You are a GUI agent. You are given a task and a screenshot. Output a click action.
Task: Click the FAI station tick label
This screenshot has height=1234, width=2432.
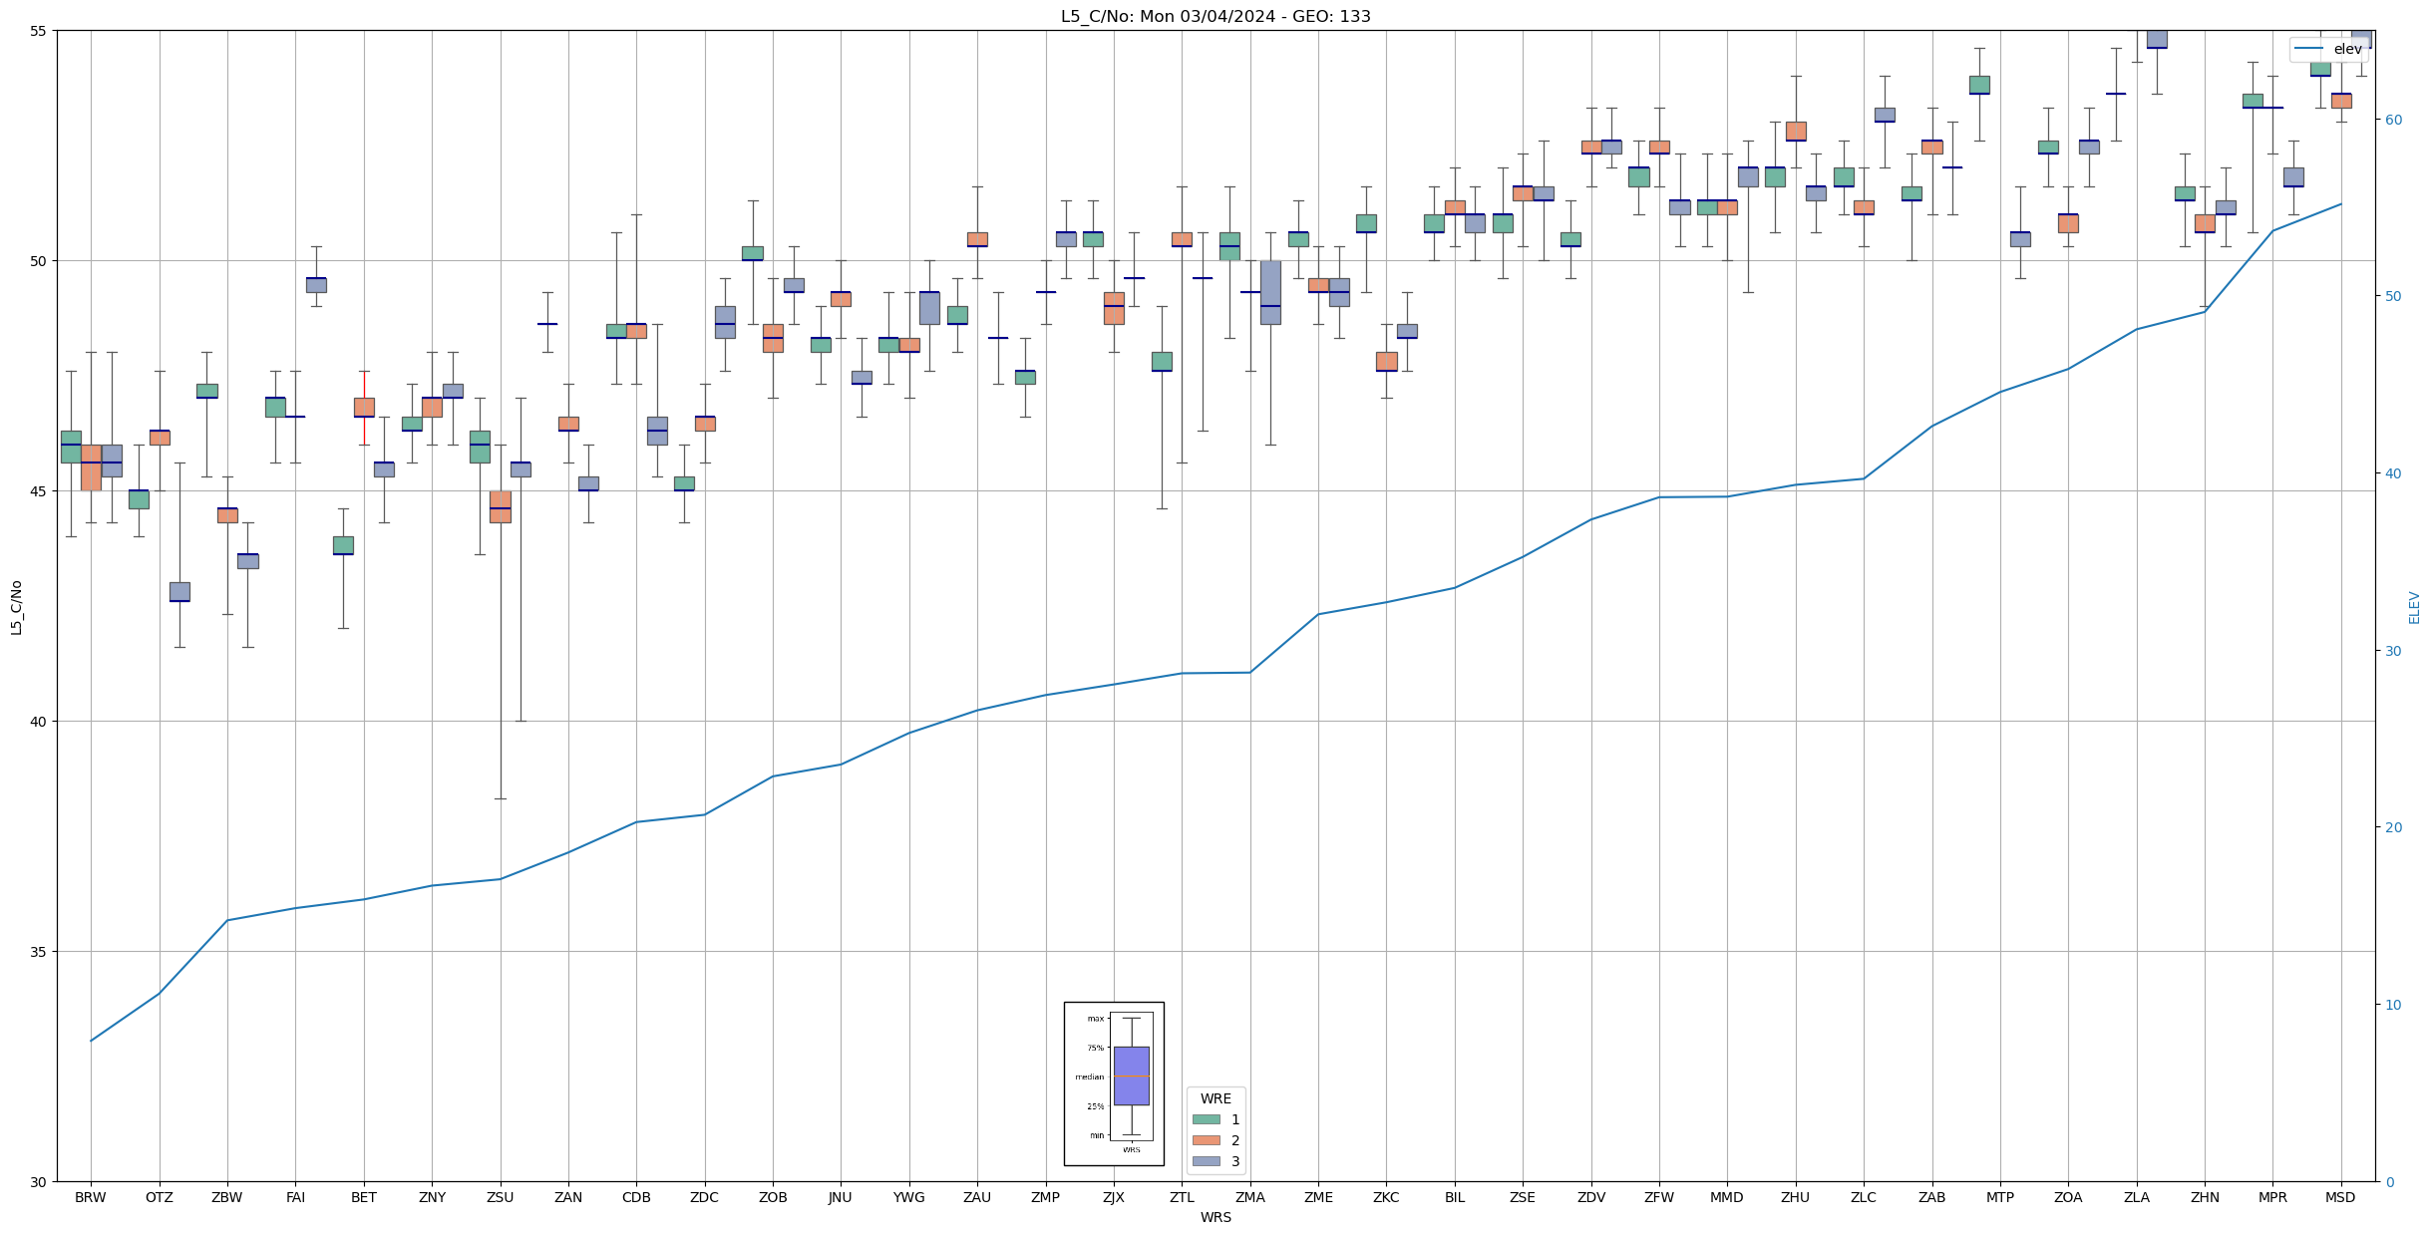click(x=295, y=1197)
